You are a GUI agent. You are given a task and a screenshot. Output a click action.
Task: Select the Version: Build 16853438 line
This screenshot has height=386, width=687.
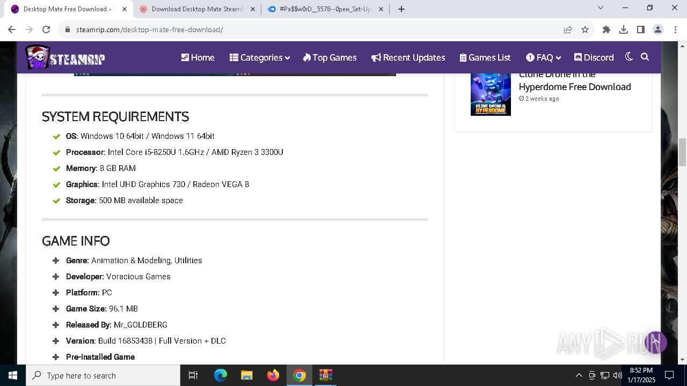(146, 341)
